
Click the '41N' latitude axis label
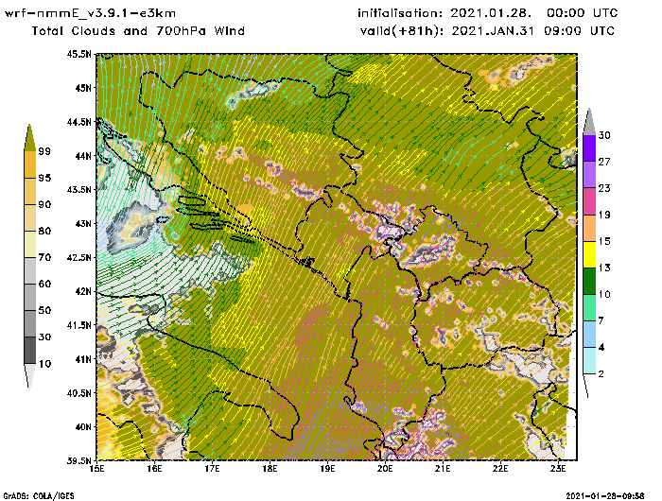83,359
